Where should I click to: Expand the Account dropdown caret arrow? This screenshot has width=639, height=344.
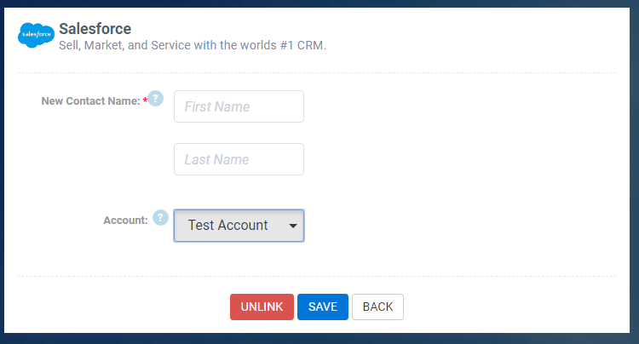point(292,226)
